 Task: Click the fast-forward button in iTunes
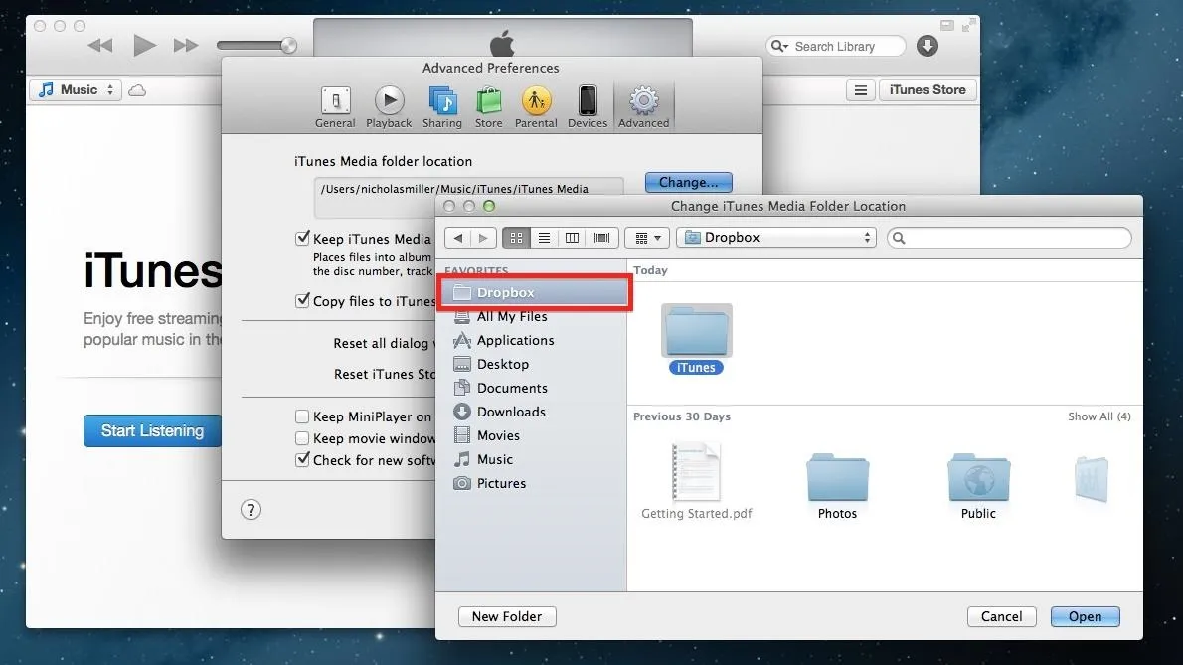tap(186, 46)
